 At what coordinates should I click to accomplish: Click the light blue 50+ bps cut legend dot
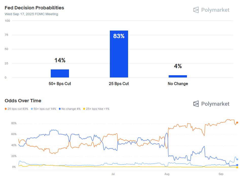click(32, 109)
